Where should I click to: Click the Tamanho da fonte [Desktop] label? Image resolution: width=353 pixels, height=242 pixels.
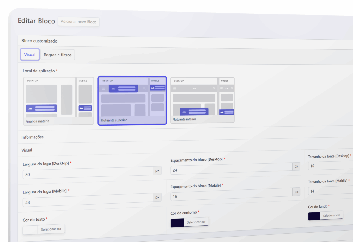click(x=329, y=156)
